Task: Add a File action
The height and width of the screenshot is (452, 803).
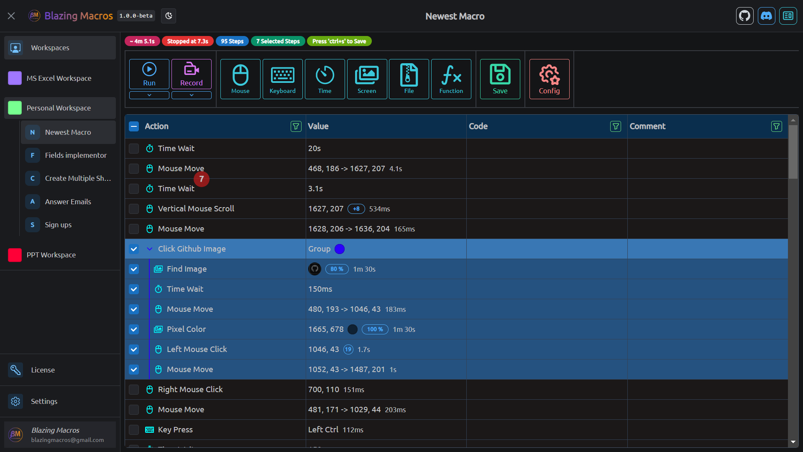Action: (409, 79)
